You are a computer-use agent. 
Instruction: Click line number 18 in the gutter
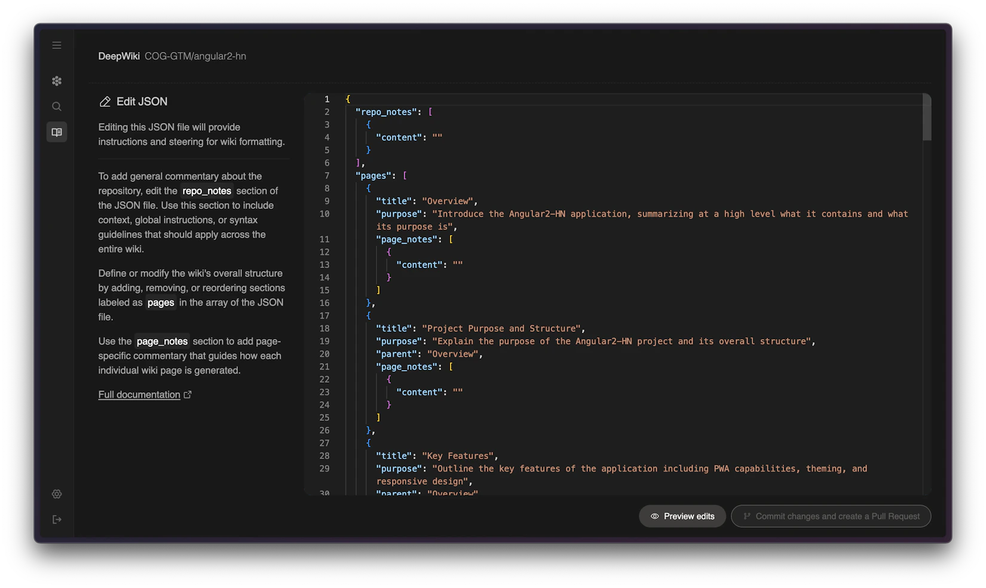[x=324, y=328]
